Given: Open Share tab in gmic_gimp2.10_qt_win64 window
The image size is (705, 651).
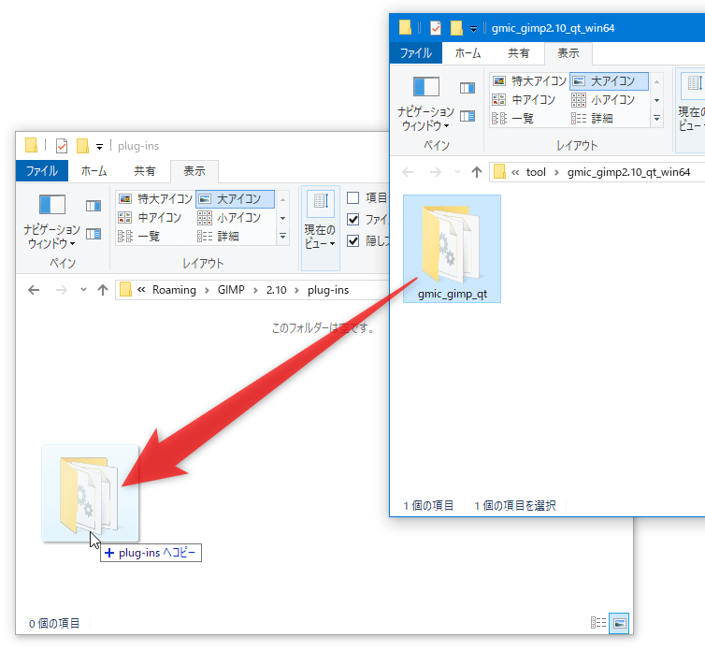Looking at the screenshot, I should pyautogui.click(x=518, y=53).
